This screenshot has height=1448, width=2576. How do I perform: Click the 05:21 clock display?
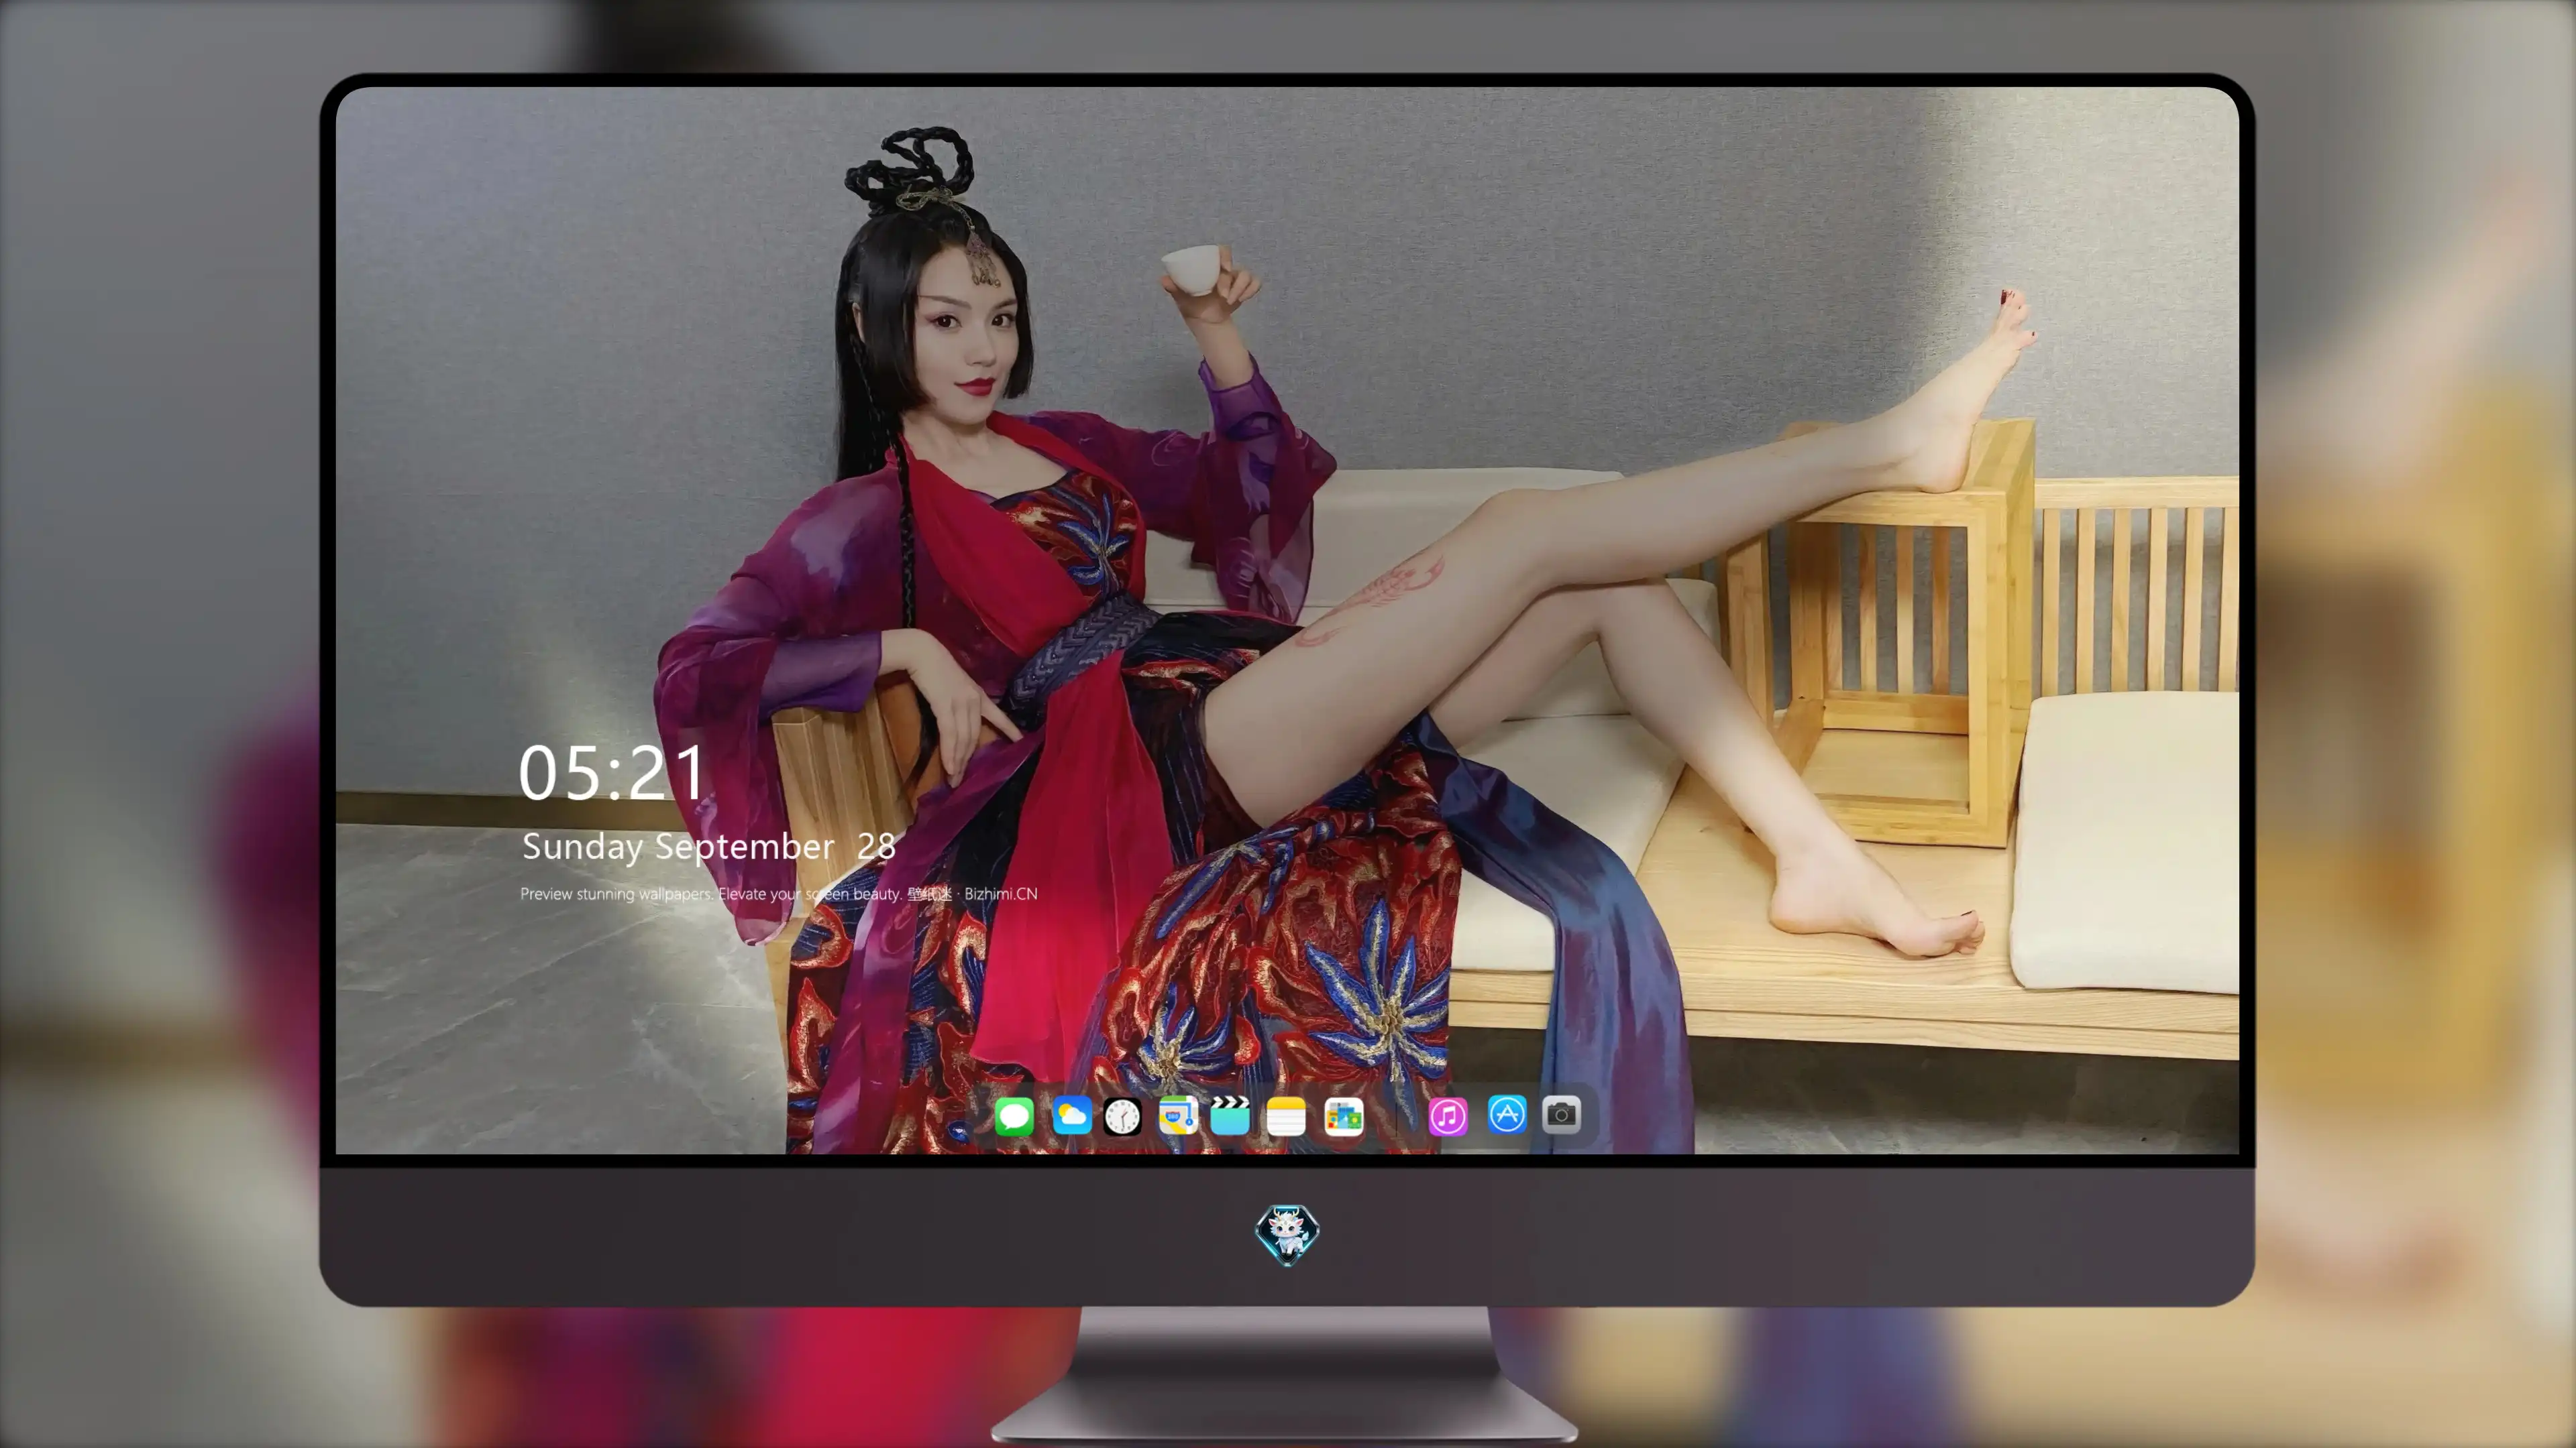coord(612,772)
